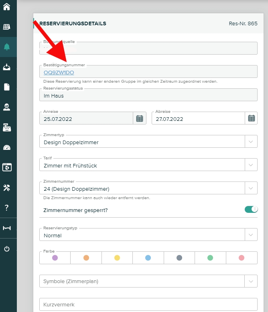This screenshot has height=312, width=268.
Task: Expand the Zimmertyp dropdown
Action: [251, 142]
